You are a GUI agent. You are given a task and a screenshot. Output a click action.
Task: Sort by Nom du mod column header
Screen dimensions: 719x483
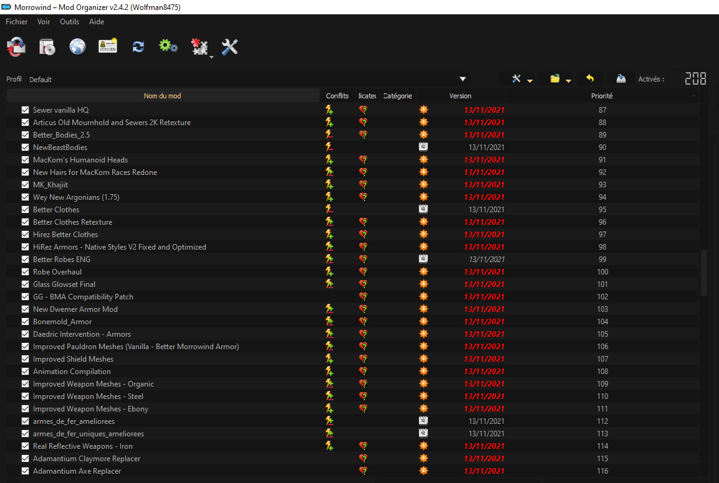(x=163, y=96)
